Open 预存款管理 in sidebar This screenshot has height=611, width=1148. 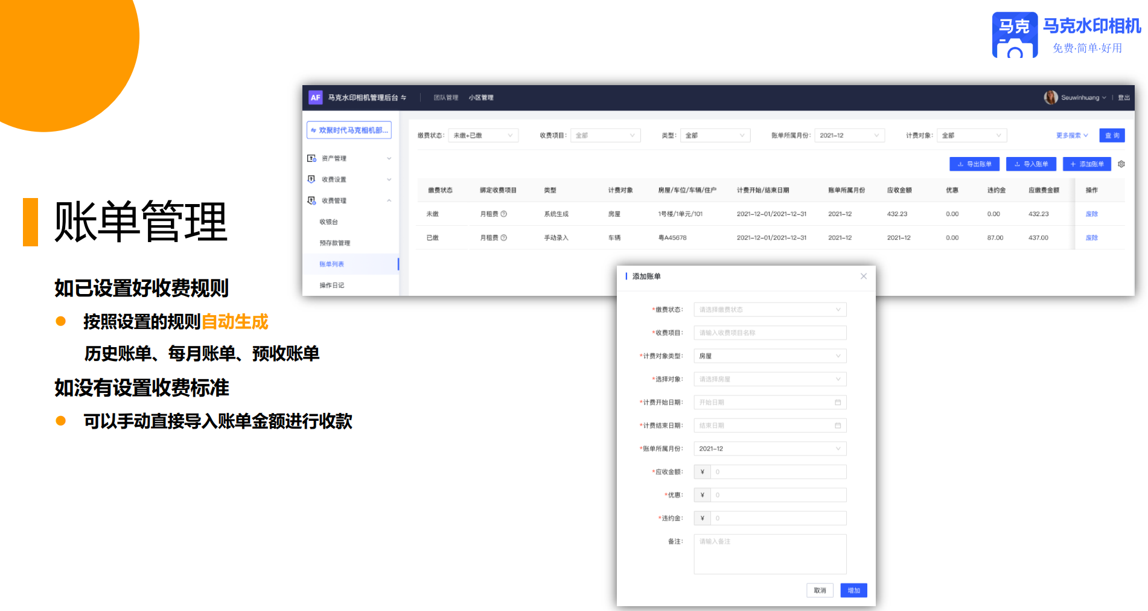coord(335,243)
